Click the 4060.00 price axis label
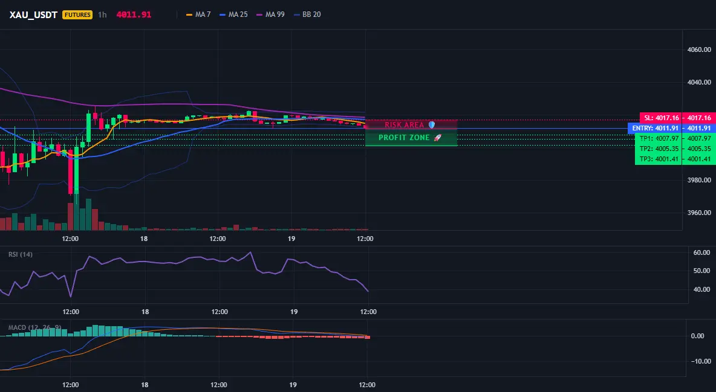The height and width of the screenshot is (392, 716). pos(699,50)
